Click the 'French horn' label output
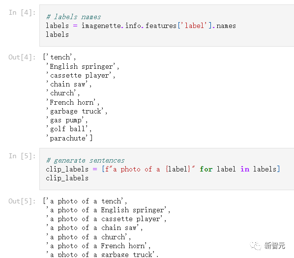This screenshot has height=258, width=294. (x=73, y=102)
